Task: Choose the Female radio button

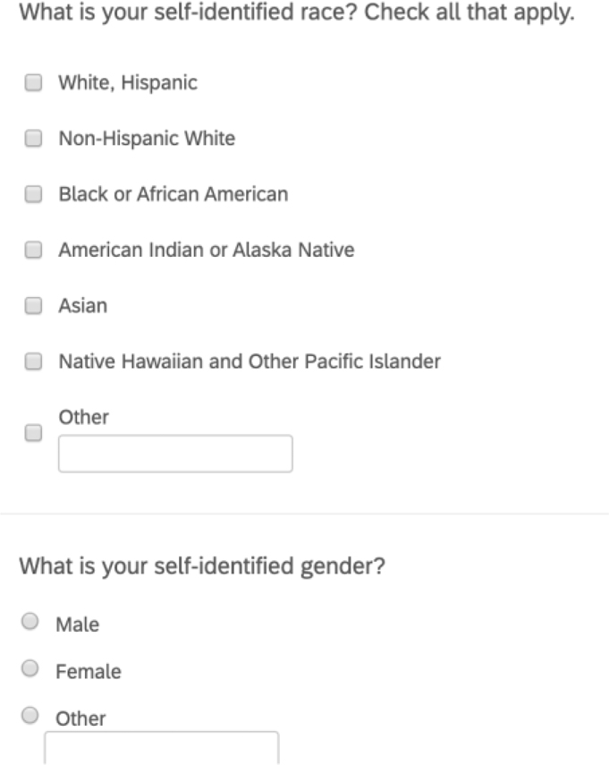Action: click(x=30, y=668)
